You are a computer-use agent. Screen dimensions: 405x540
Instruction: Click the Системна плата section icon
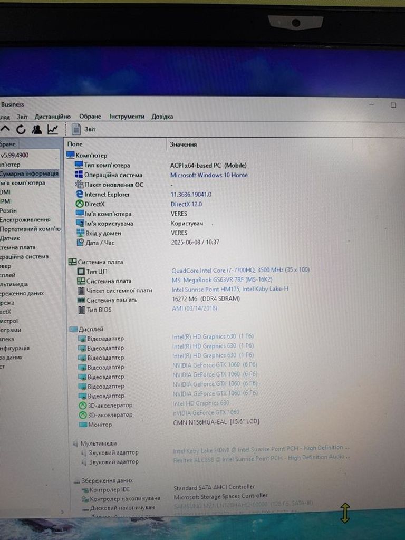tap(72, 262)
